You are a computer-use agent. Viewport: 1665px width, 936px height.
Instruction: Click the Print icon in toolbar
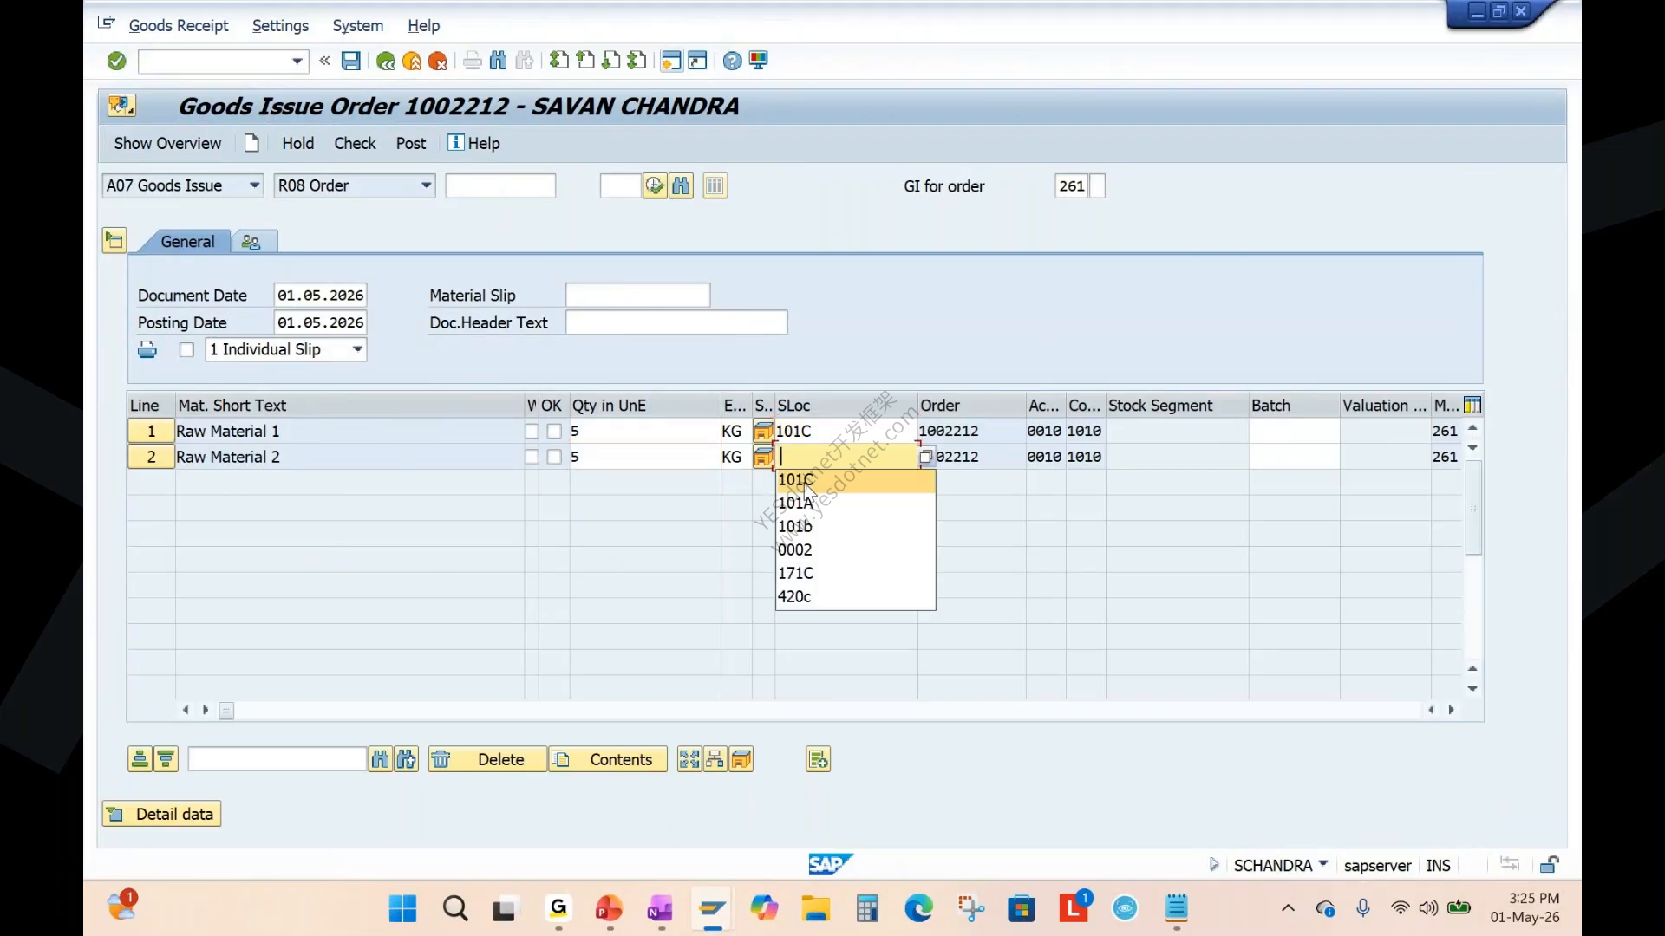[472, 61]
